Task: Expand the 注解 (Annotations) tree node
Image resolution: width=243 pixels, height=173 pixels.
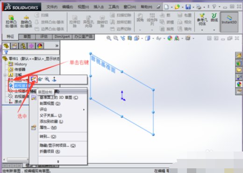Action: [x=5, y=75]
